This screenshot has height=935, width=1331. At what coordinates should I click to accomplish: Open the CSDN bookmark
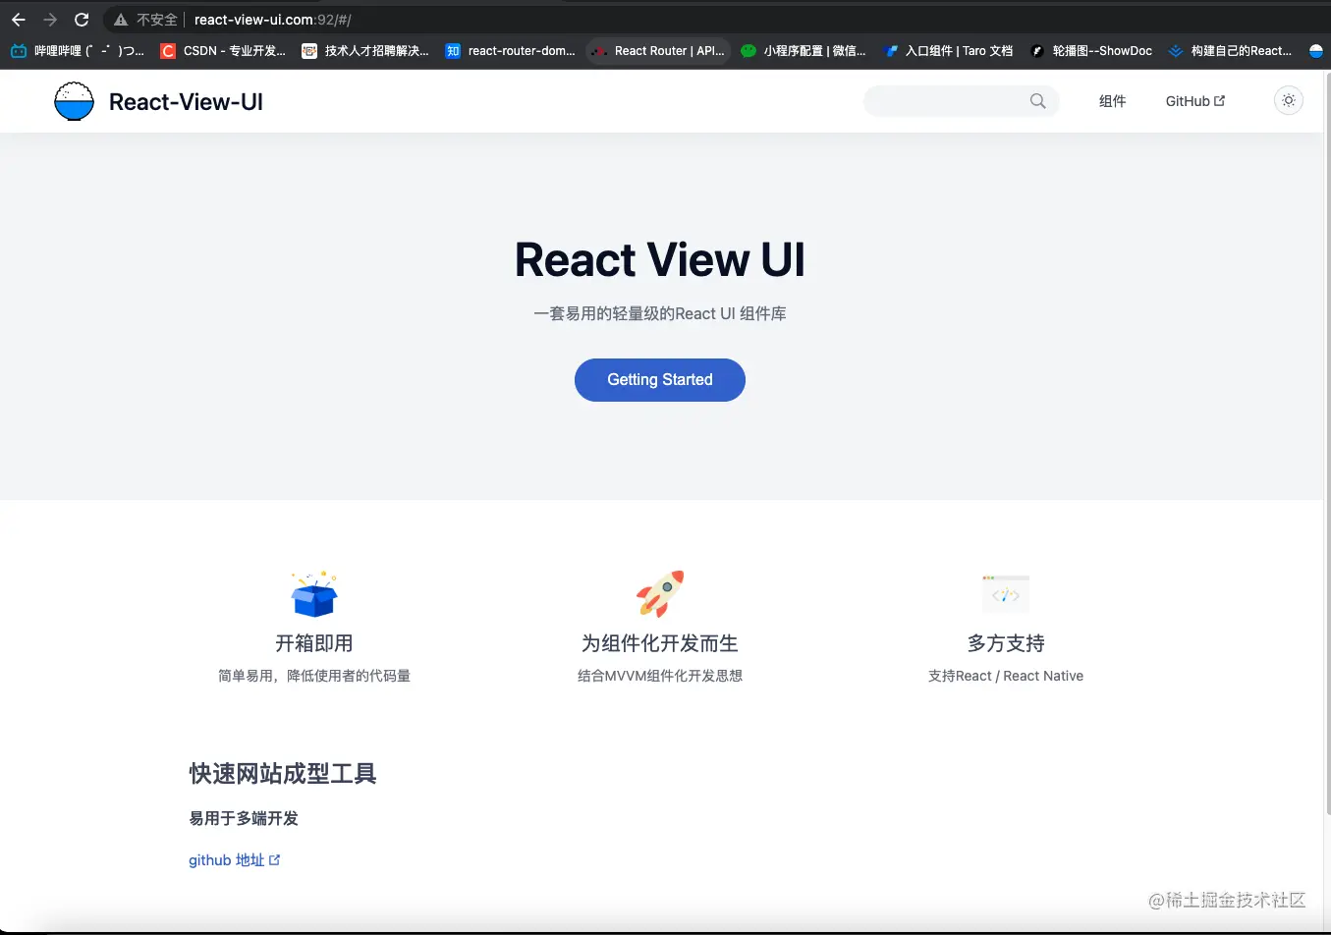coord(223,51)
